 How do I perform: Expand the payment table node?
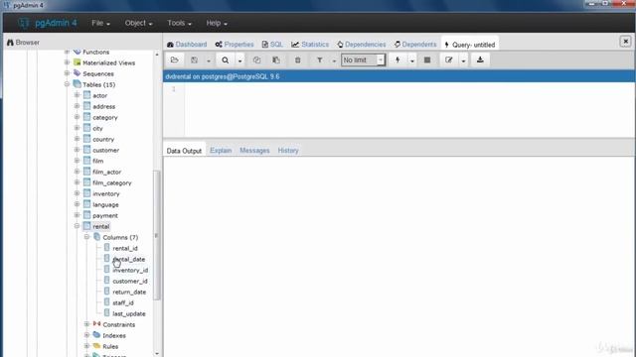point(77,215)
